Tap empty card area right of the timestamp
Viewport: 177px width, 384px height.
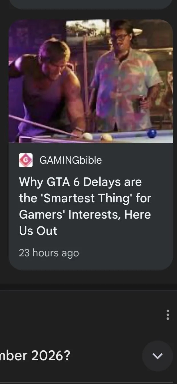click(126, 253)
